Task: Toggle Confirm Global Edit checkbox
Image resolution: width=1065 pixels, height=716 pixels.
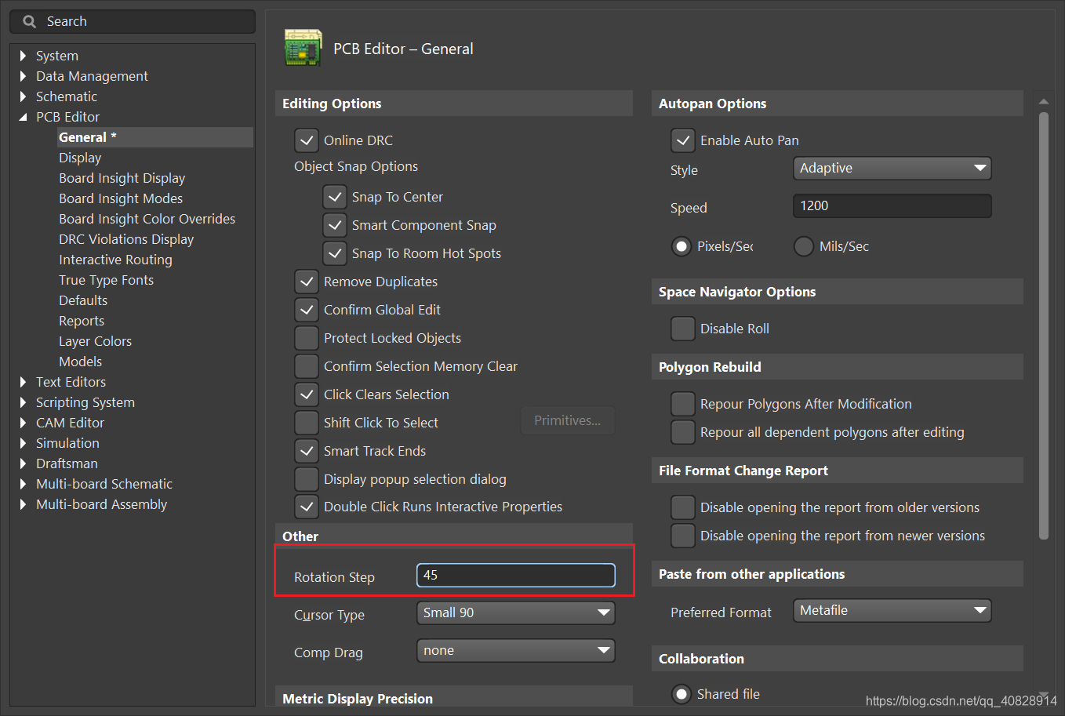Action: (307, 310)
